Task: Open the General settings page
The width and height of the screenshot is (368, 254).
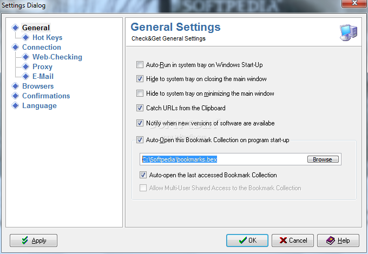Action: click(x=36, y=28)
